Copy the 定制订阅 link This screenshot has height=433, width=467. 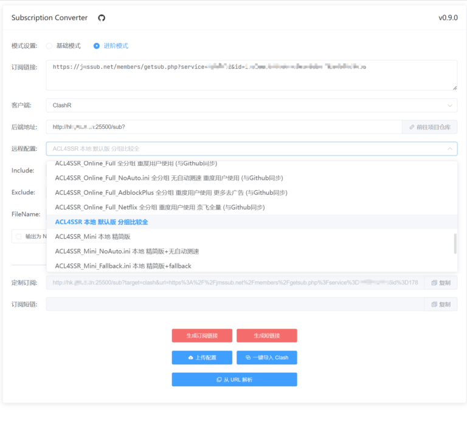[441, 282]
